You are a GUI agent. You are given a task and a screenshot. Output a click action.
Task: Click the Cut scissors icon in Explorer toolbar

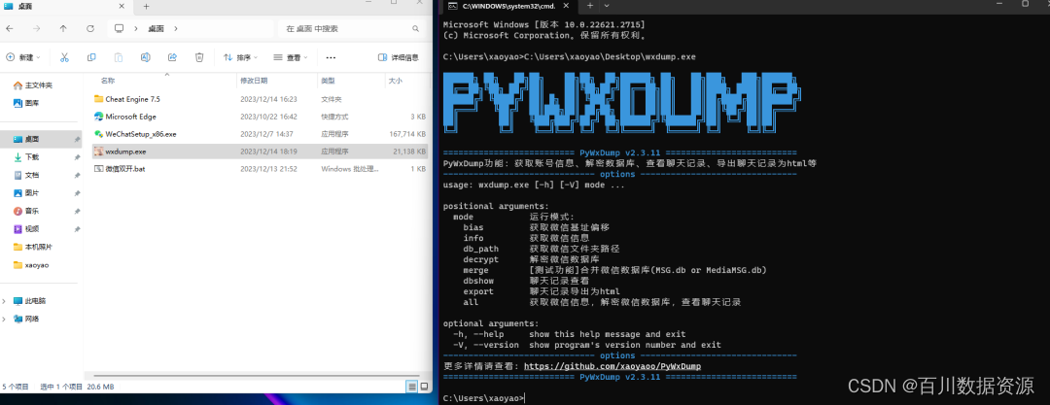(64, 57)
